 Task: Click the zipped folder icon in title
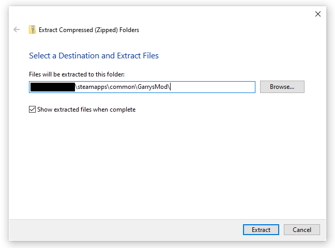[x=32, y=30]
